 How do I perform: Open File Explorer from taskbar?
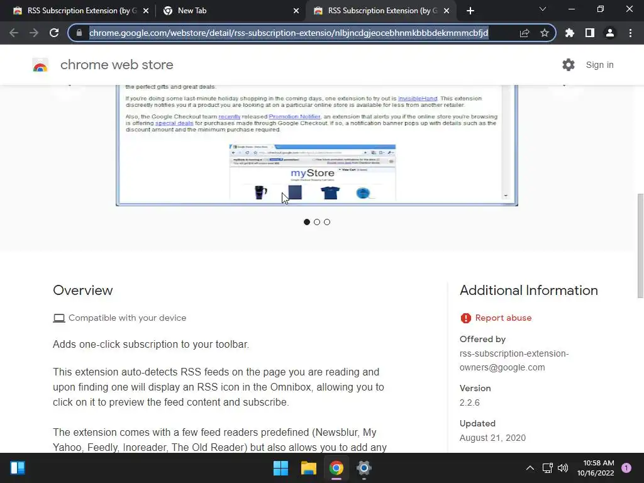click(308, 468)
